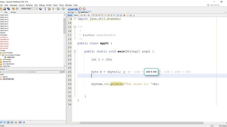Minimize the Navigator panel
The width and height of the screenshot is (227, 127).
65,69
